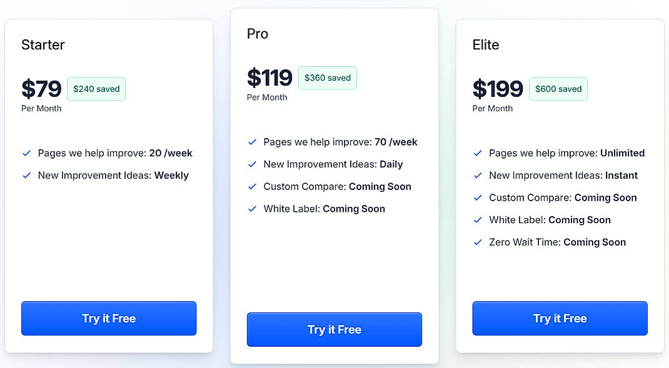Select the $240 saved badge

(x=96, y=89)
